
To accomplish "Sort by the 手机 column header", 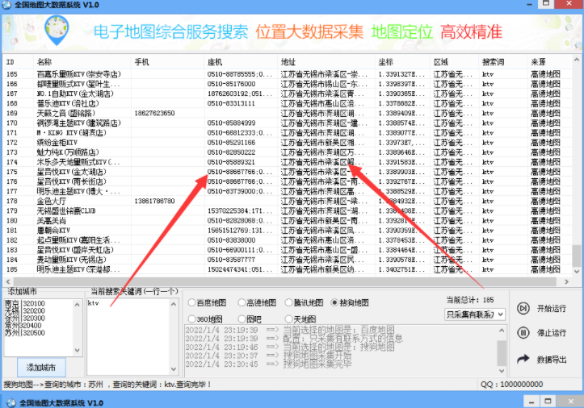I will 167,62.
